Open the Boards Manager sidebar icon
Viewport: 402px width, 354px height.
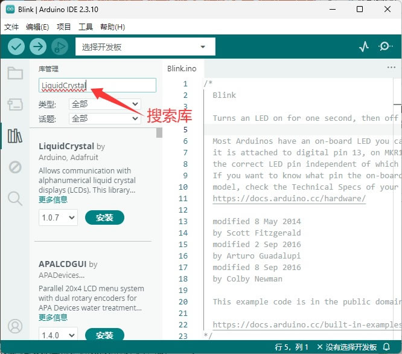15,105
